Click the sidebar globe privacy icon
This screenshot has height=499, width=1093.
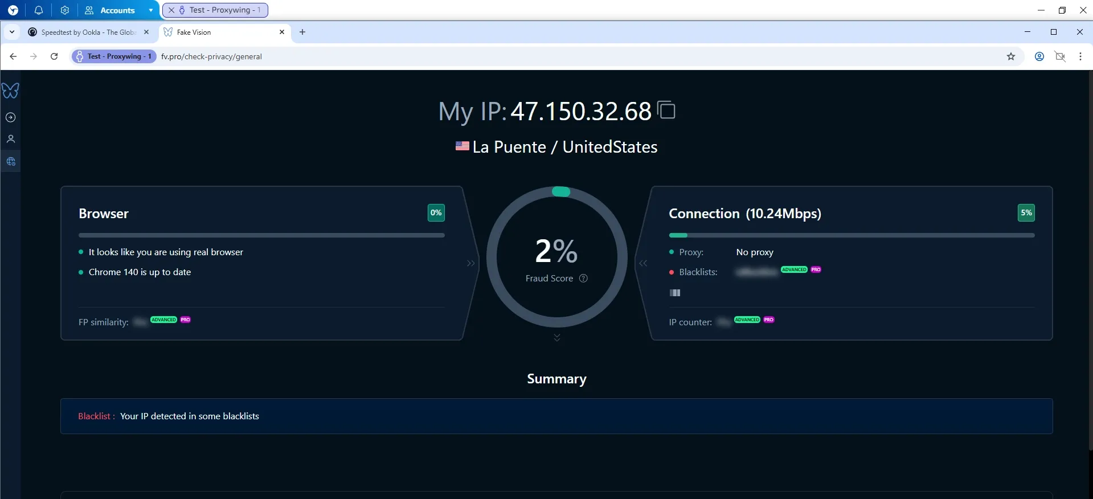click(x=10, y=162)
